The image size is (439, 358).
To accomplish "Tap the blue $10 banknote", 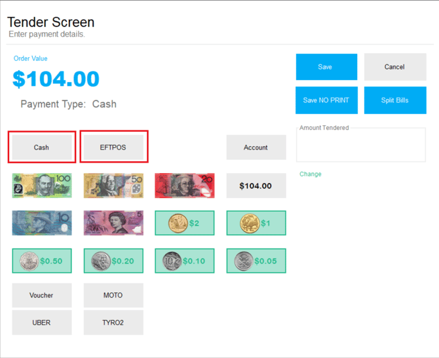I will (42, 223).
